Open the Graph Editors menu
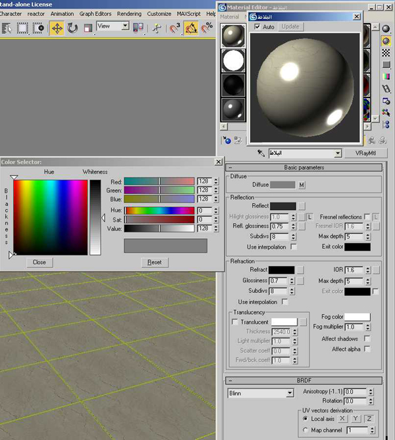The height and width of the screenshot is (440, 395). [95, 13]
